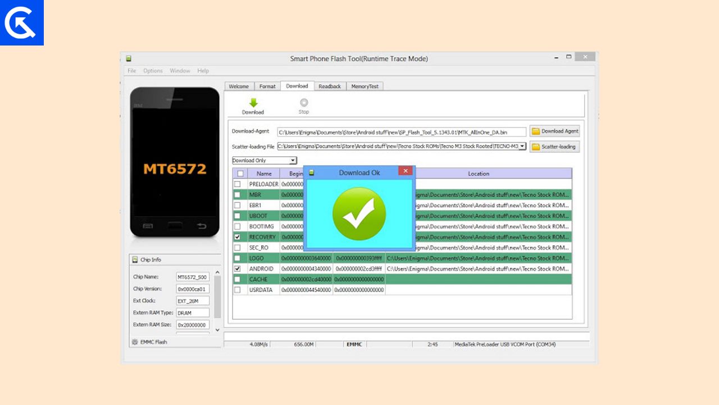Check the EBR1 partition checkbox

click(x=237, y=205)
